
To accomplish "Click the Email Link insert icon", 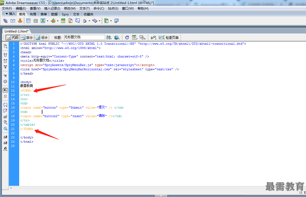I will [x=13, y=21].
